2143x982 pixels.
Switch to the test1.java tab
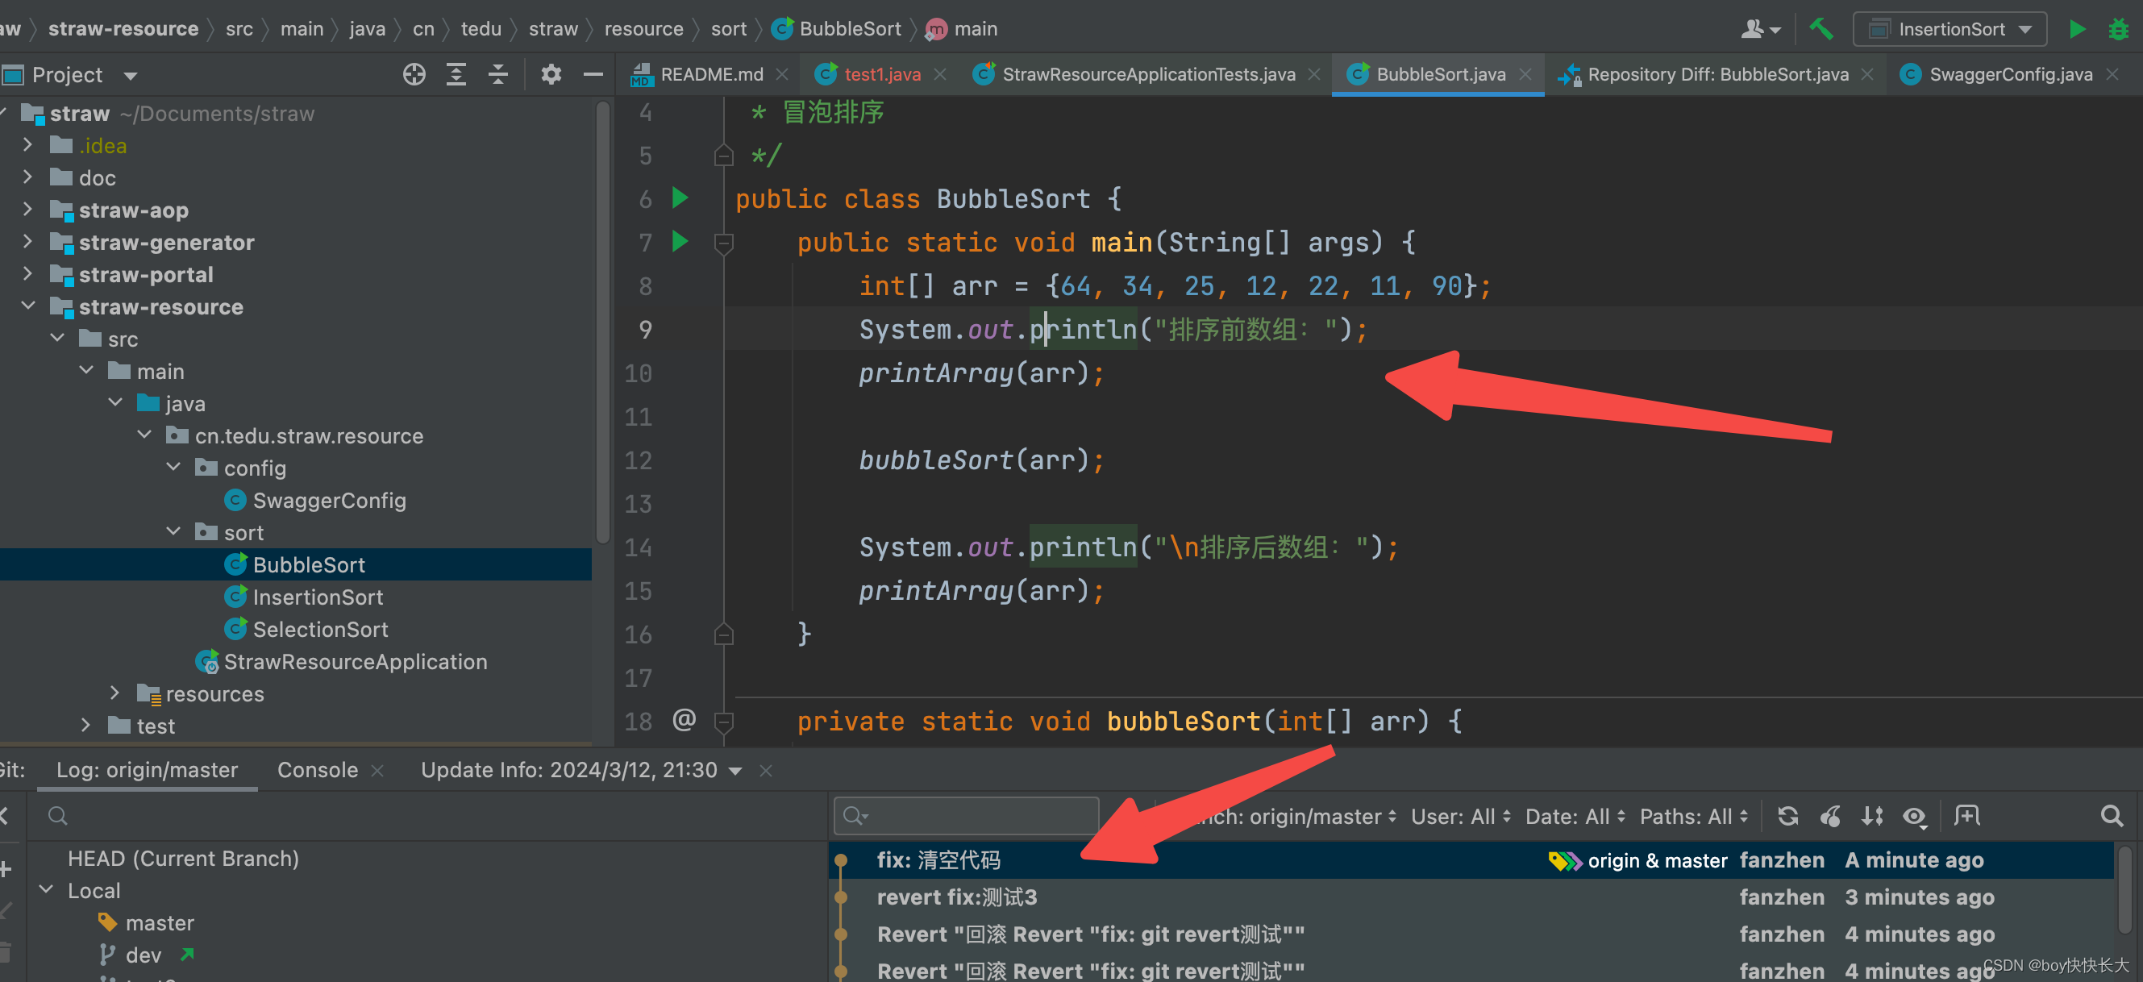pos(881,75)
